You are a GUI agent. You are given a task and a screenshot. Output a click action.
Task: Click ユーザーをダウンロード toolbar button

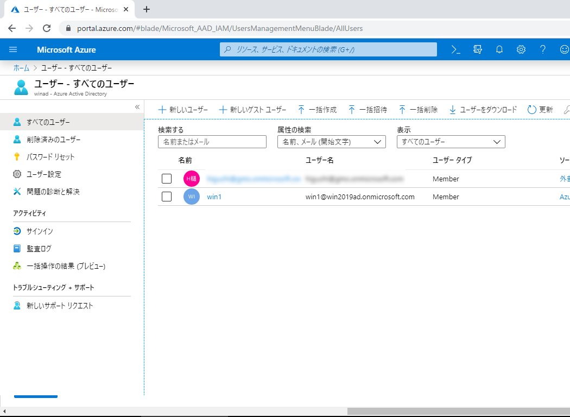(483, 110)
